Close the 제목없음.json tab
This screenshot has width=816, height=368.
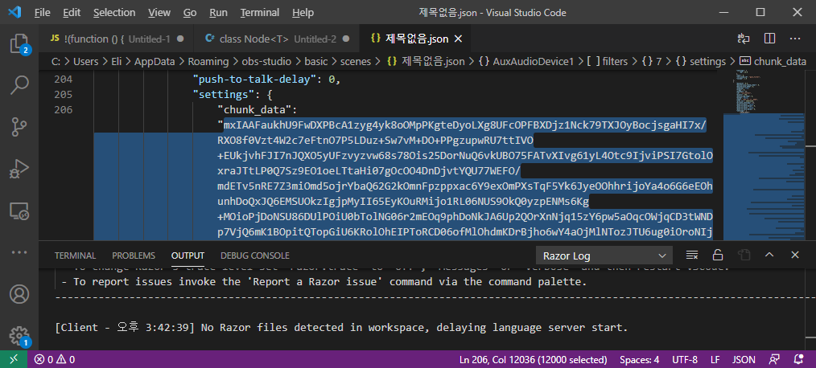(x=458, y=39)
